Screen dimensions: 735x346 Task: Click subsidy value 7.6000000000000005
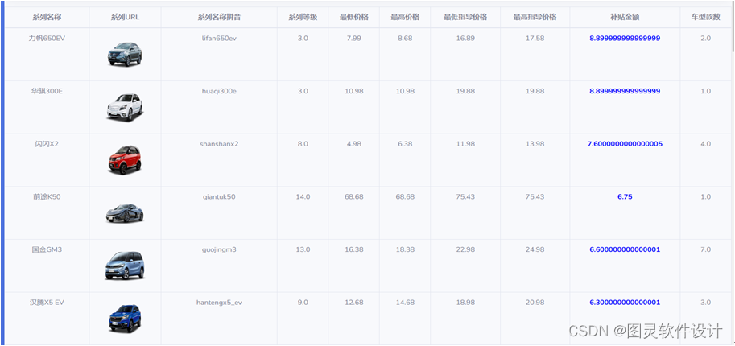click(x=625, y=144)
